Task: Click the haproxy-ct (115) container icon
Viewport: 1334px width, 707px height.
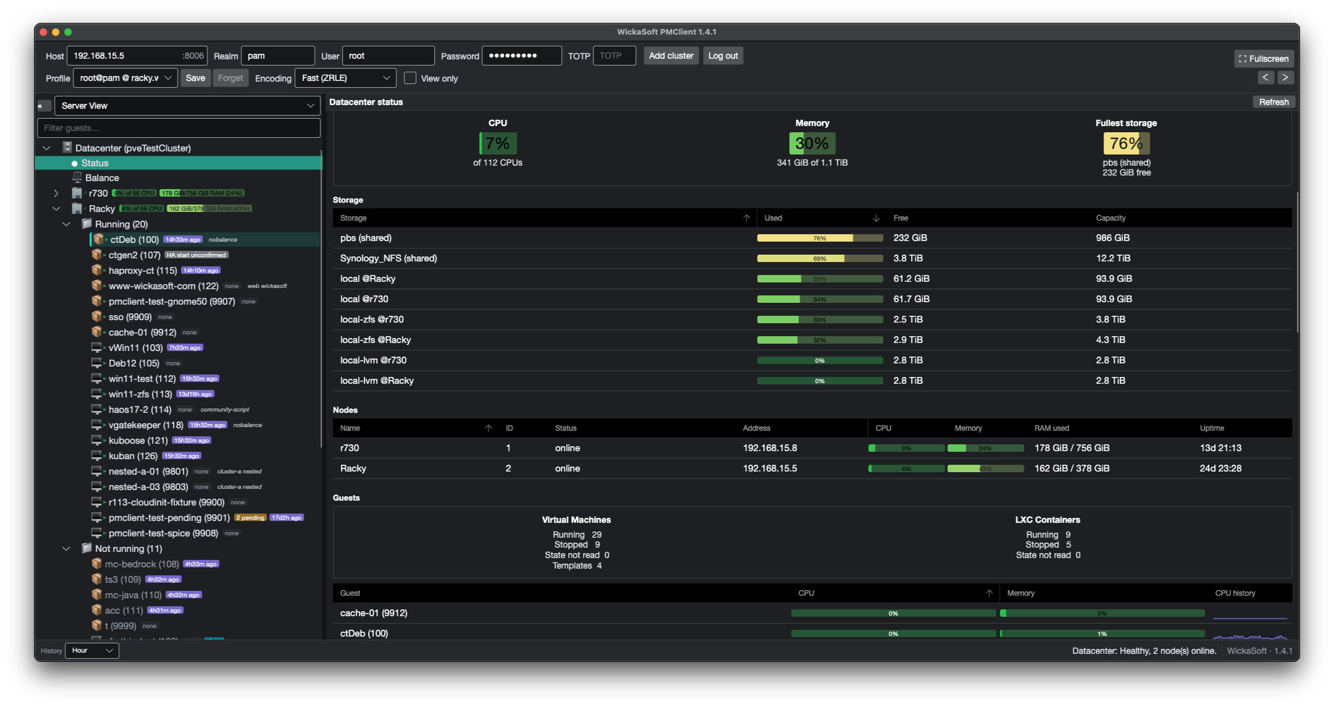Action: [x=96, y=270]
